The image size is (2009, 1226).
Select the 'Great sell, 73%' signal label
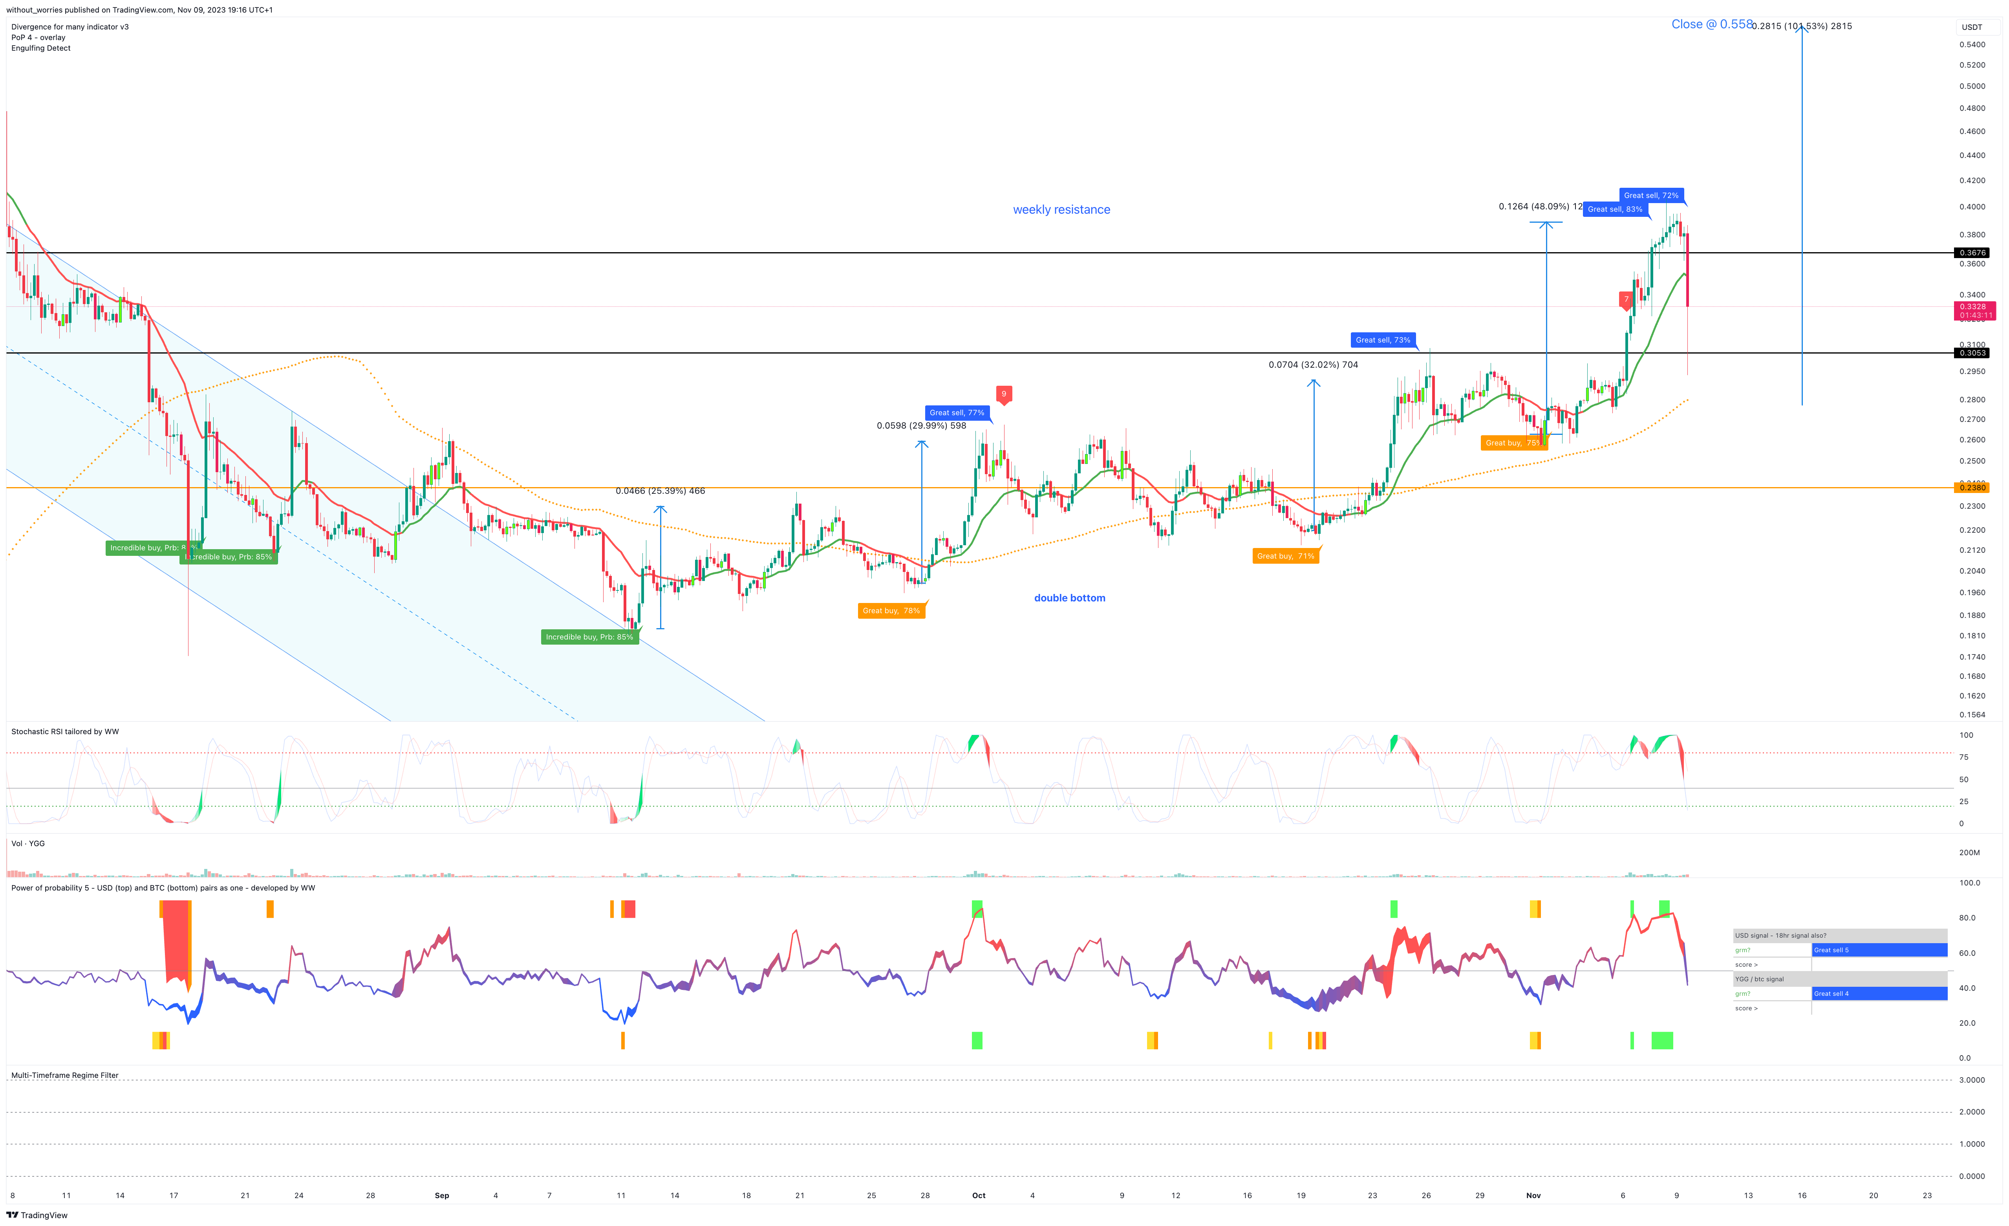[x=1383, y=340]
